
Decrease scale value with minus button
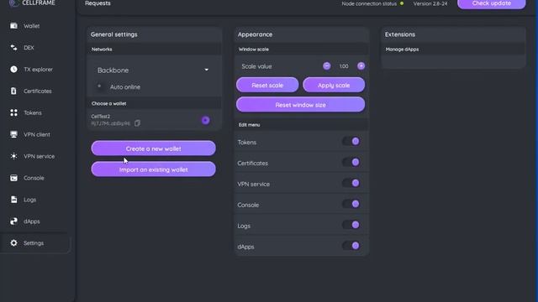pos(327,66)
